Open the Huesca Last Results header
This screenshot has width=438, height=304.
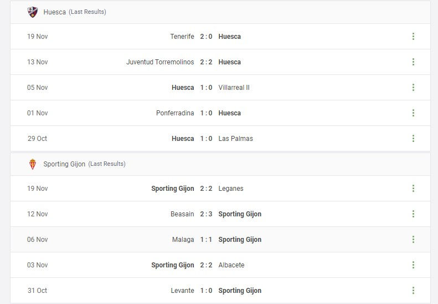tap(220, 12)
